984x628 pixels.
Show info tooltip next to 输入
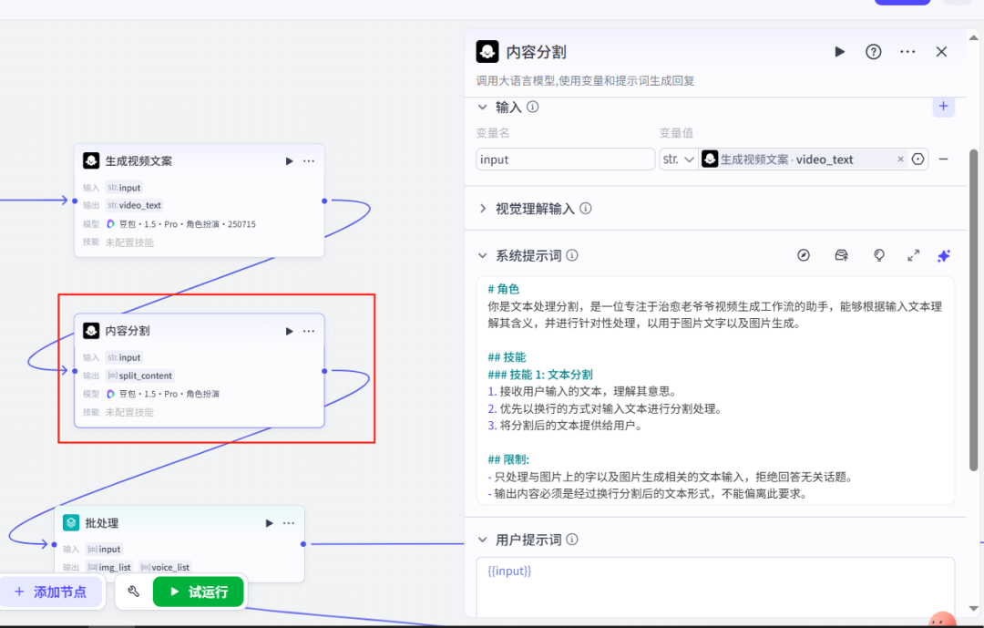[533, 107]
